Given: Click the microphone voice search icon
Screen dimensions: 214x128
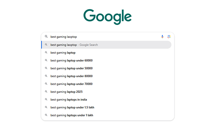Looking at the screenshot, I should (x=162, y=37).
